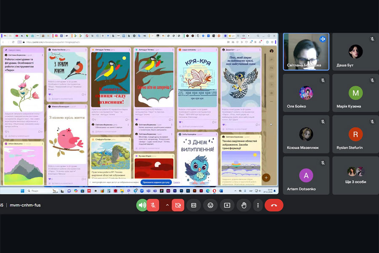Expand audio settings with the up chevron

click(167, 205)
